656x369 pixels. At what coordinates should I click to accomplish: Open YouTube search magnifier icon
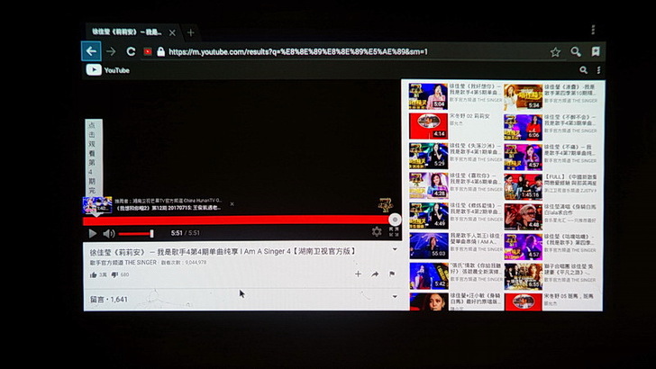click(583, 70)
